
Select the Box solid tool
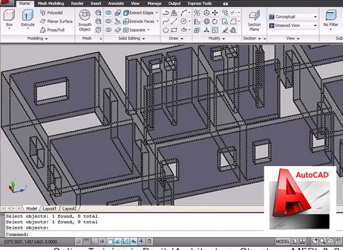point(9,18)
